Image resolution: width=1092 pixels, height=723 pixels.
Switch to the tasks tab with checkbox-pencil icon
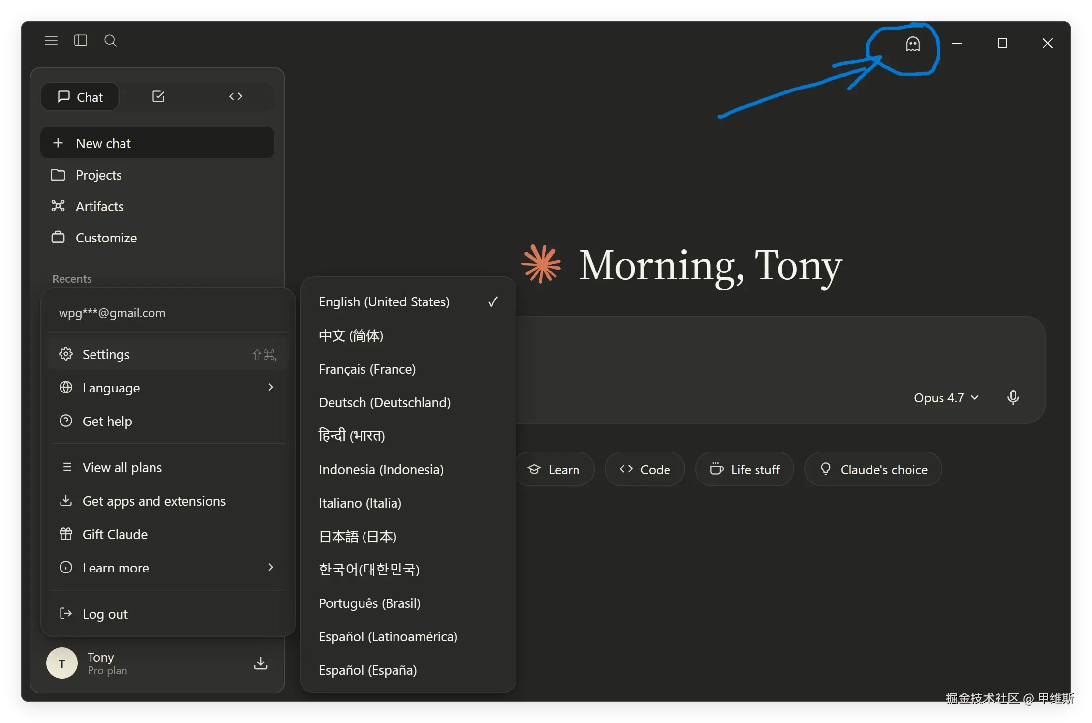[x=158, y=96]
